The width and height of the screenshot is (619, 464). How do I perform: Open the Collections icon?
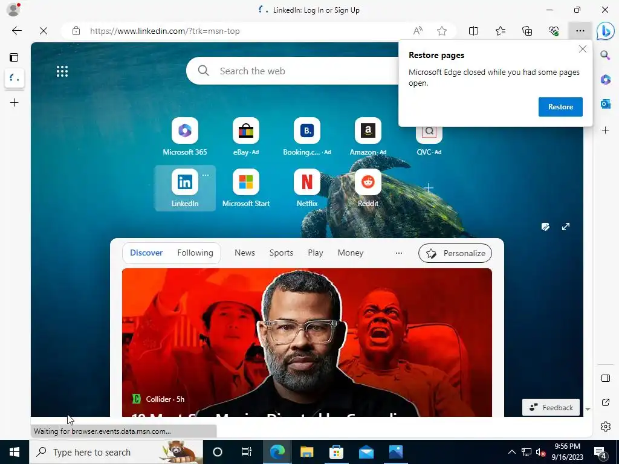[527, 31]
